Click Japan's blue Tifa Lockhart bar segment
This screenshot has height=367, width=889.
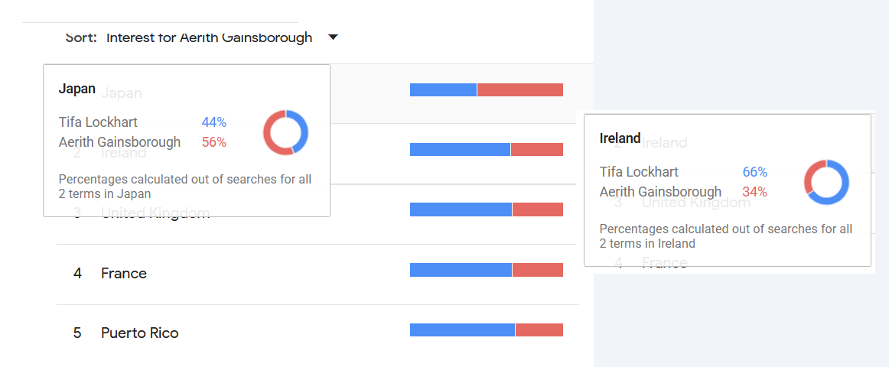444,89
